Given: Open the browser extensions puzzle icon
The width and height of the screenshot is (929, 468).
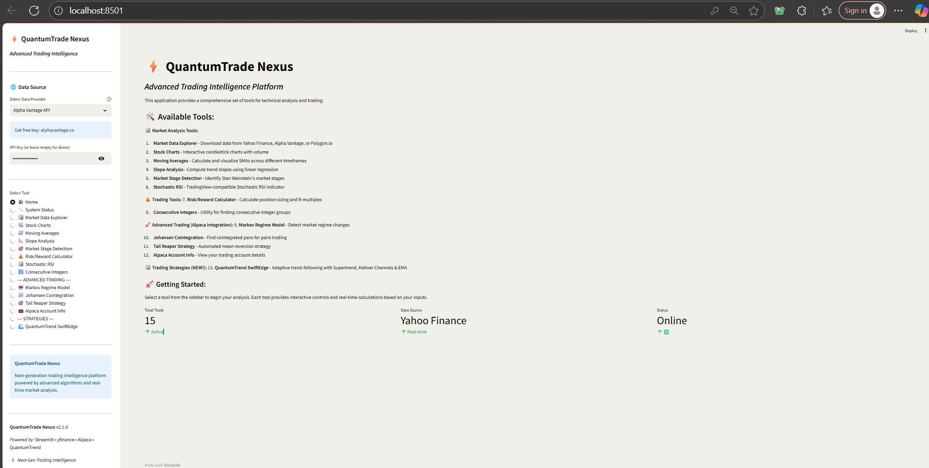Looking at the screenshot, I should [x=801, y=11].
